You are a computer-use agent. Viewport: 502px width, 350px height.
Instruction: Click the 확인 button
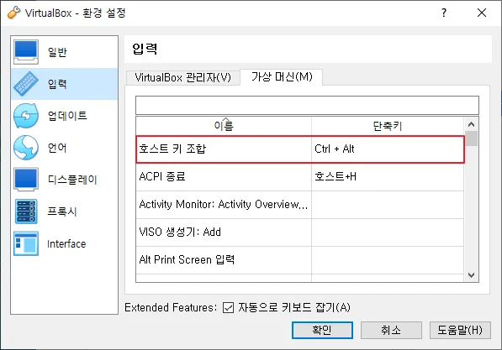tap(322, 330)
